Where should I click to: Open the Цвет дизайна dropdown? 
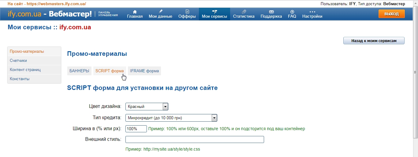pos(165,107)
